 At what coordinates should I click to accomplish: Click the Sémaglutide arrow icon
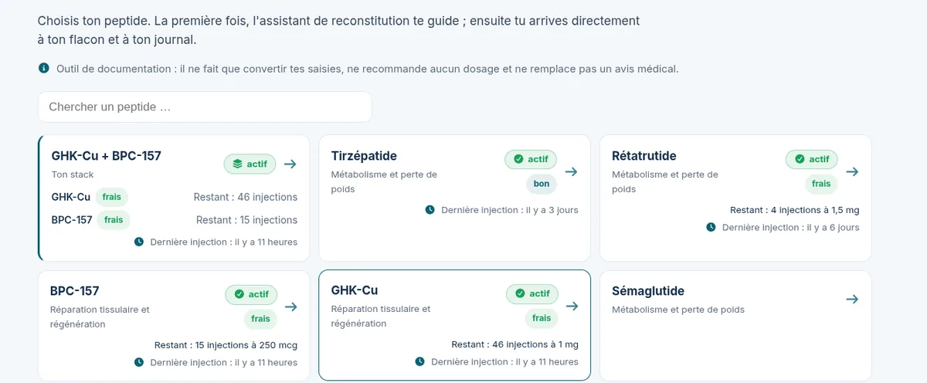[x=852, y=299]
